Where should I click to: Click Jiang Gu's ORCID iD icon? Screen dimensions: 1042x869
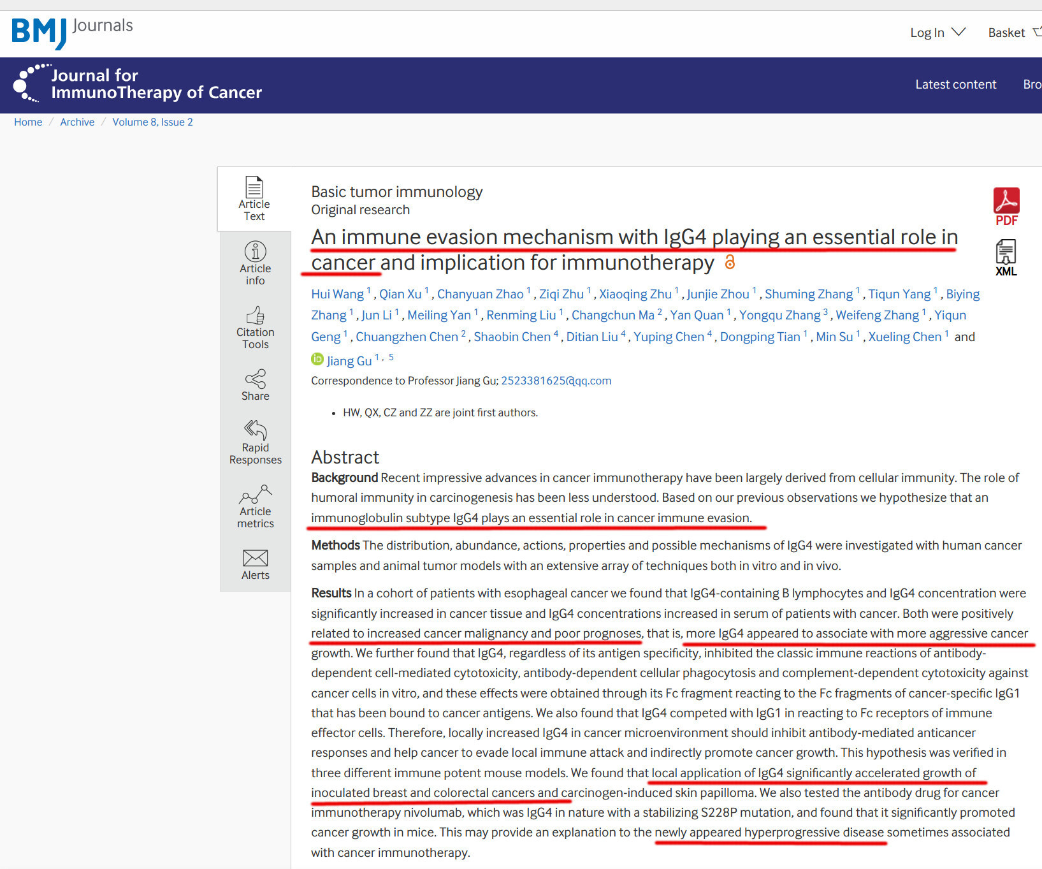click(317, 360)
